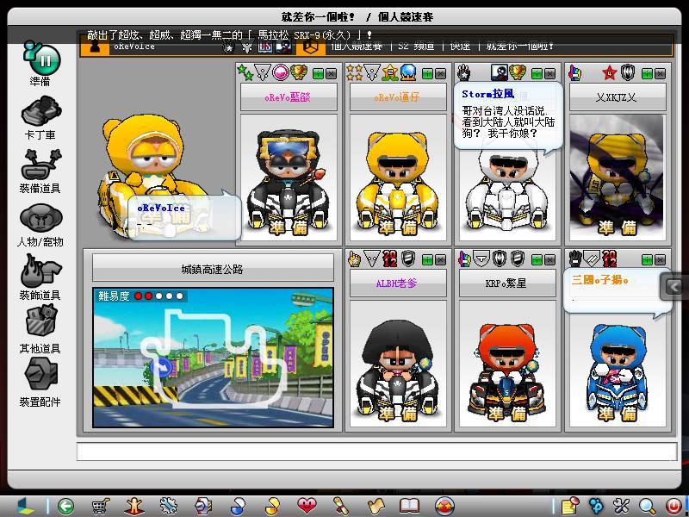Kick player ALBH老爹 with the X button
Viewport: 689px width, 517px height.
440,260
